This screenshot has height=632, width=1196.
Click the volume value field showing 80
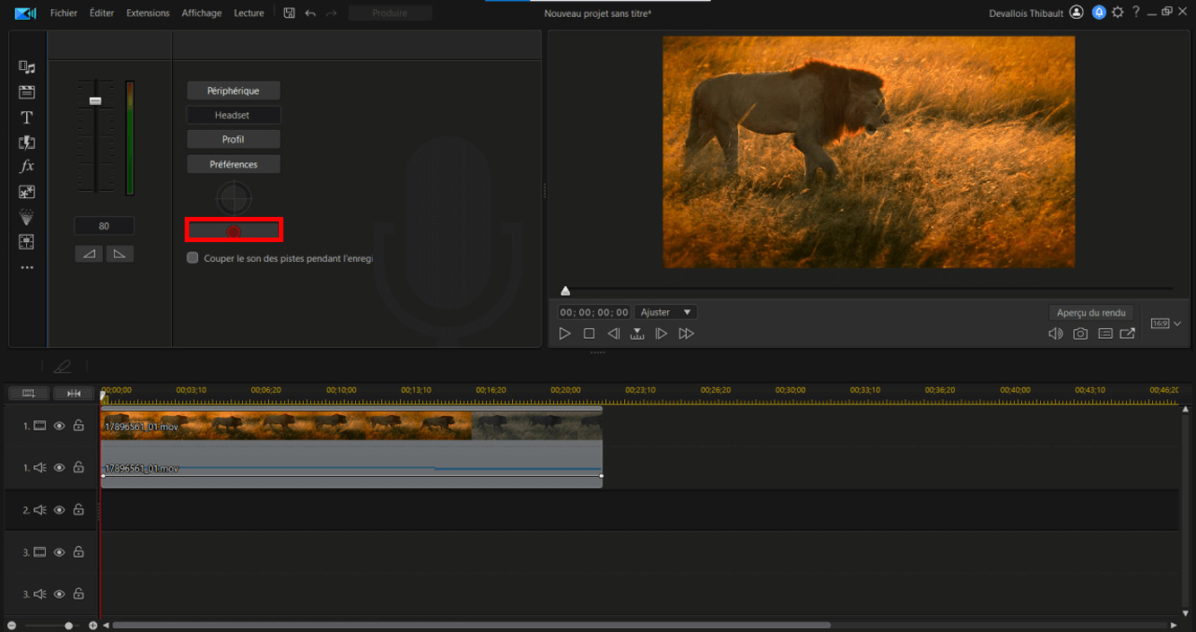click(104, 226)
